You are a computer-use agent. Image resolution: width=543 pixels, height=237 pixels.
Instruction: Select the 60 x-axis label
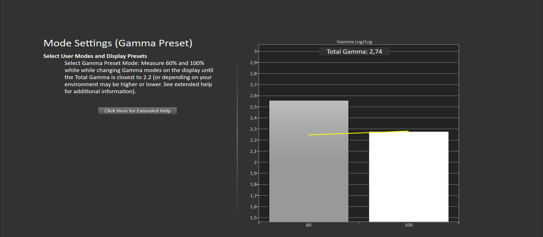click(x=309, y=225)
